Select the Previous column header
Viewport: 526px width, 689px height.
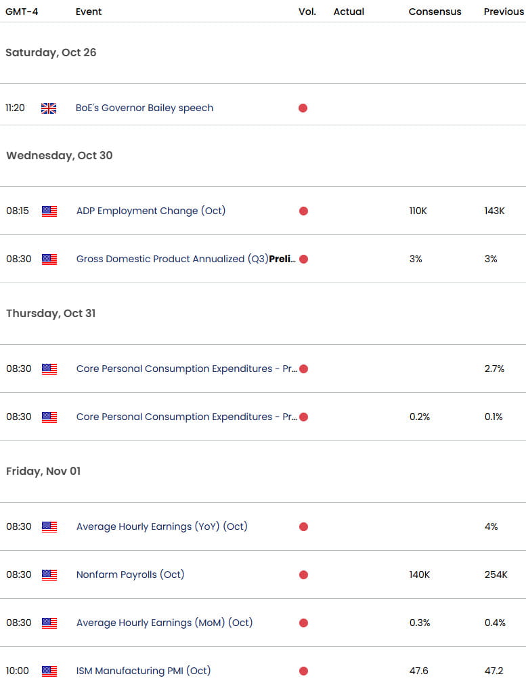click(504, 12)
